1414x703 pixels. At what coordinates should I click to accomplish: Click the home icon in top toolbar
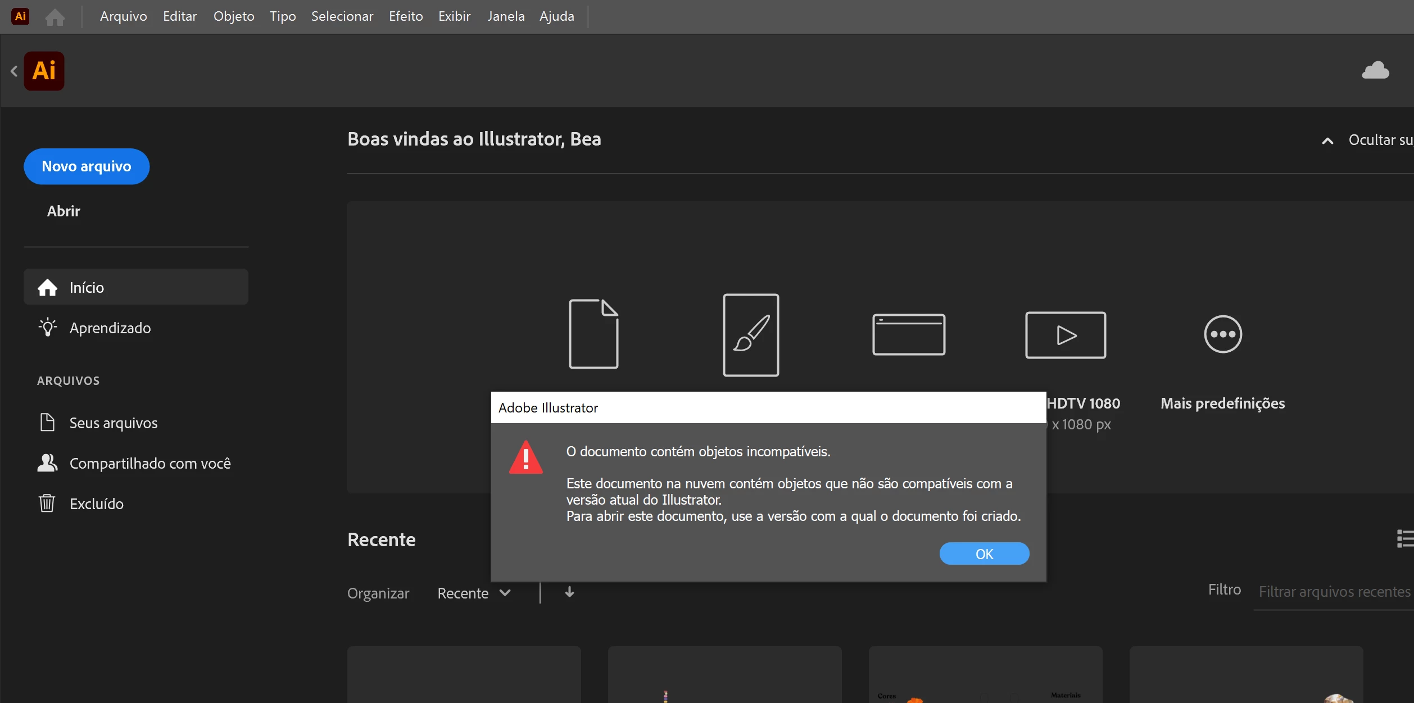55,17
